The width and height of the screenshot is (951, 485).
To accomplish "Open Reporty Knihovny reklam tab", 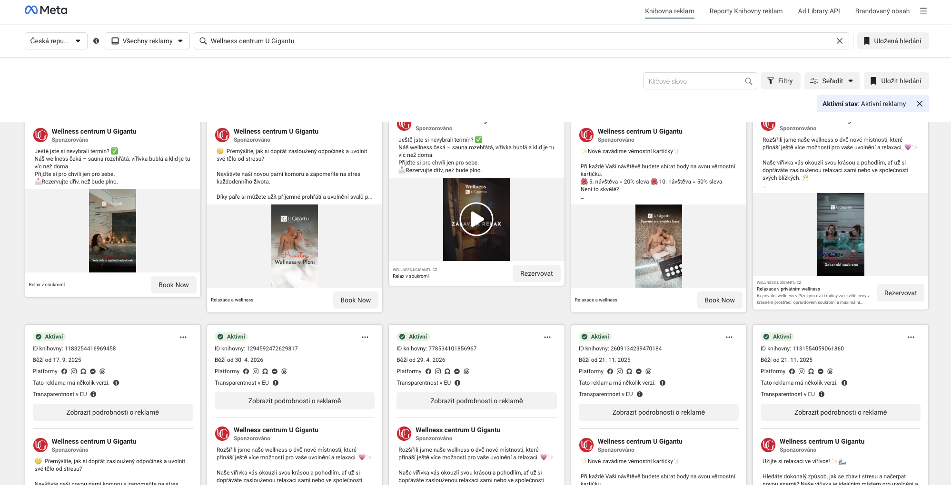I will (746, 11).
